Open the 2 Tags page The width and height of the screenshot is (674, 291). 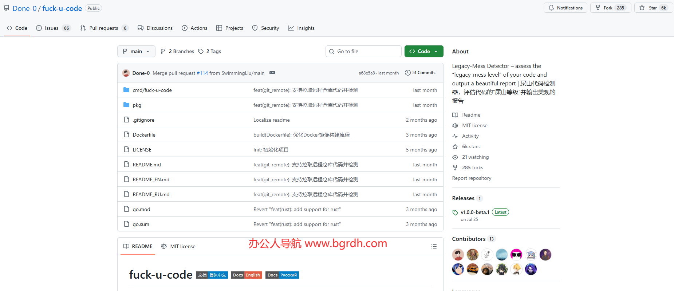210,51
